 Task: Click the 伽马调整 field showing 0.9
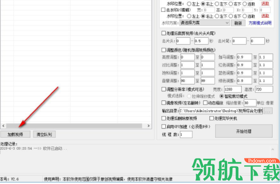pos(244,57)
